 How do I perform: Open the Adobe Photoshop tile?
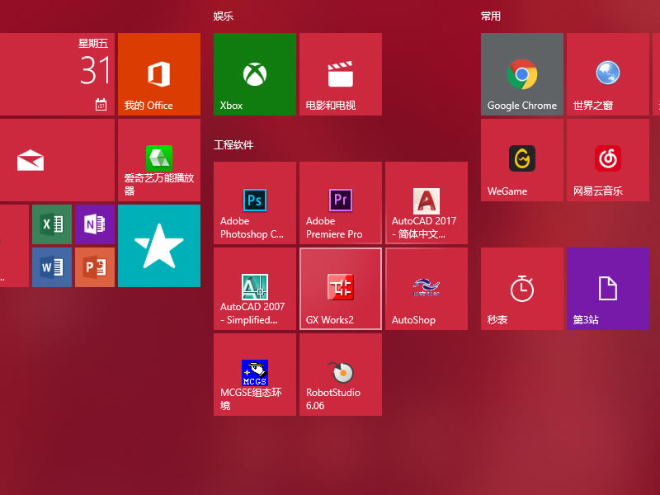tap(254, 203)
